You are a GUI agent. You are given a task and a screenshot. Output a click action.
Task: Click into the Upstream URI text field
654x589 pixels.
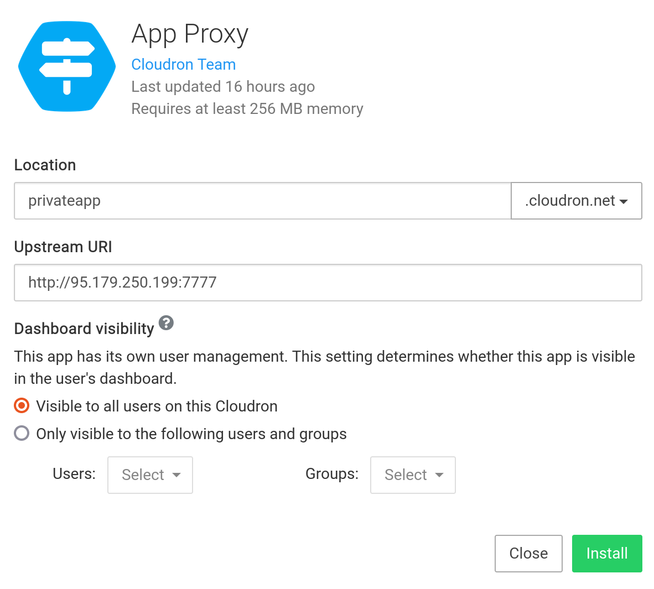point(328,283)
